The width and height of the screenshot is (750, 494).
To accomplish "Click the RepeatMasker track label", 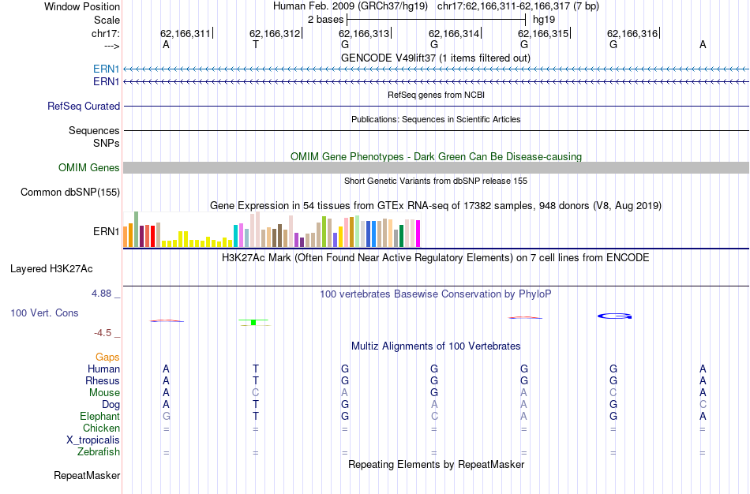I will [x=87, y=475].
